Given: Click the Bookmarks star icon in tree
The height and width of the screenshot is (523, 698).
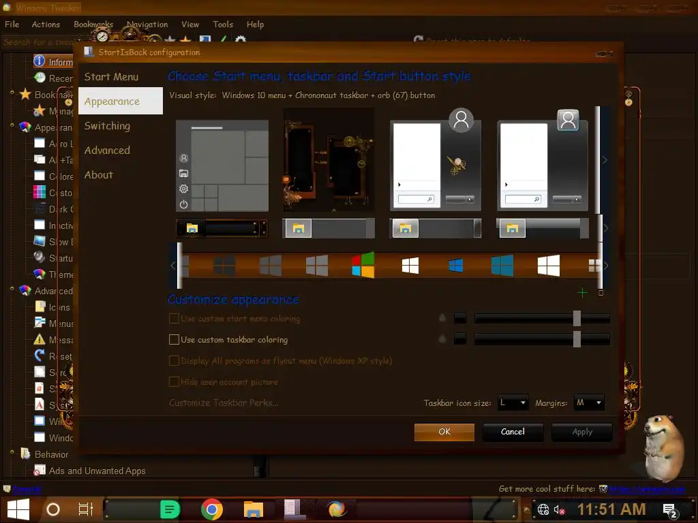Looking at the screenshot, I should tap(25, 94).
